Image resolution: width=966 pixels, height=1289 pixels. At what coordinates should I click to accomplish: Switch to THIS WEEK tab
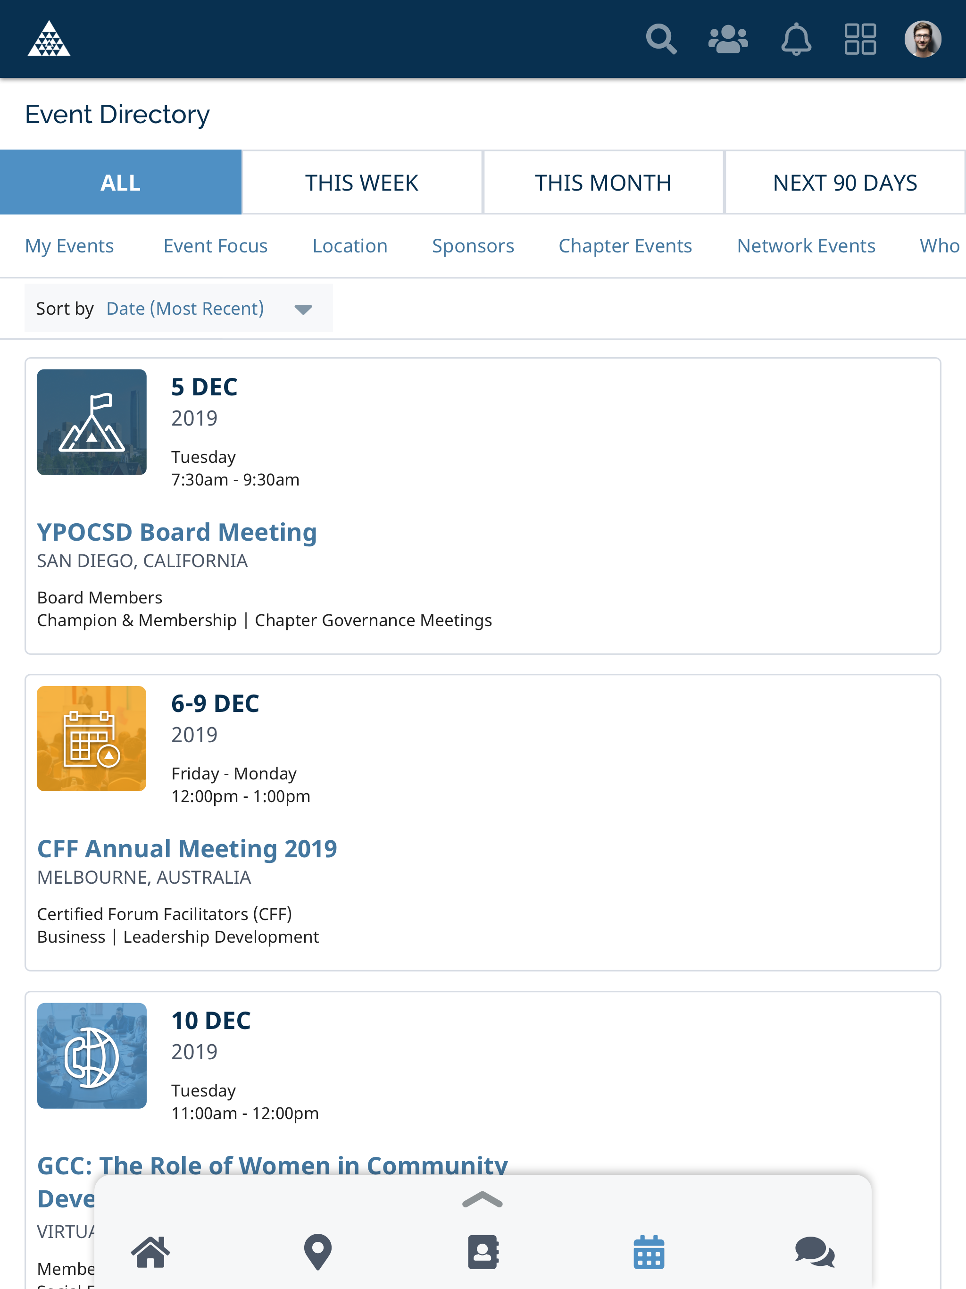(x=362, y=183)
